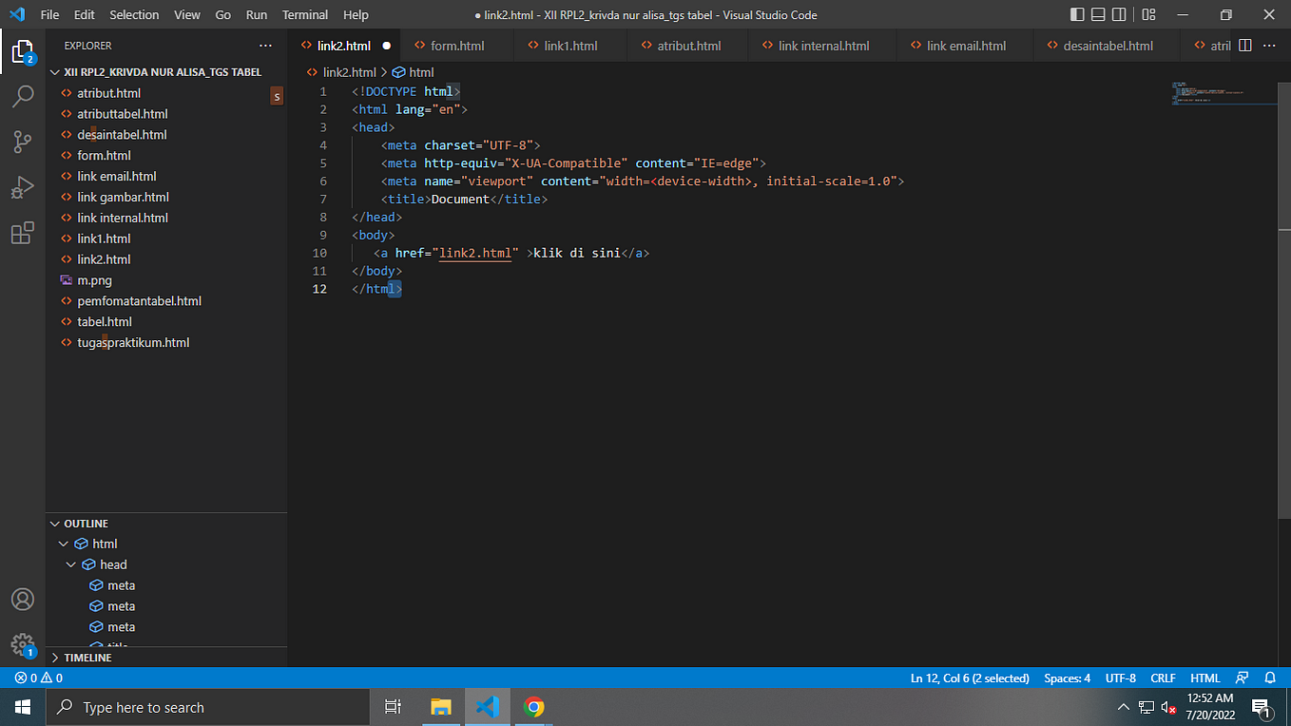Click link2.html in breadcrumb
1291x726 pixels.
pyautogui.click(x=350, y=72)
